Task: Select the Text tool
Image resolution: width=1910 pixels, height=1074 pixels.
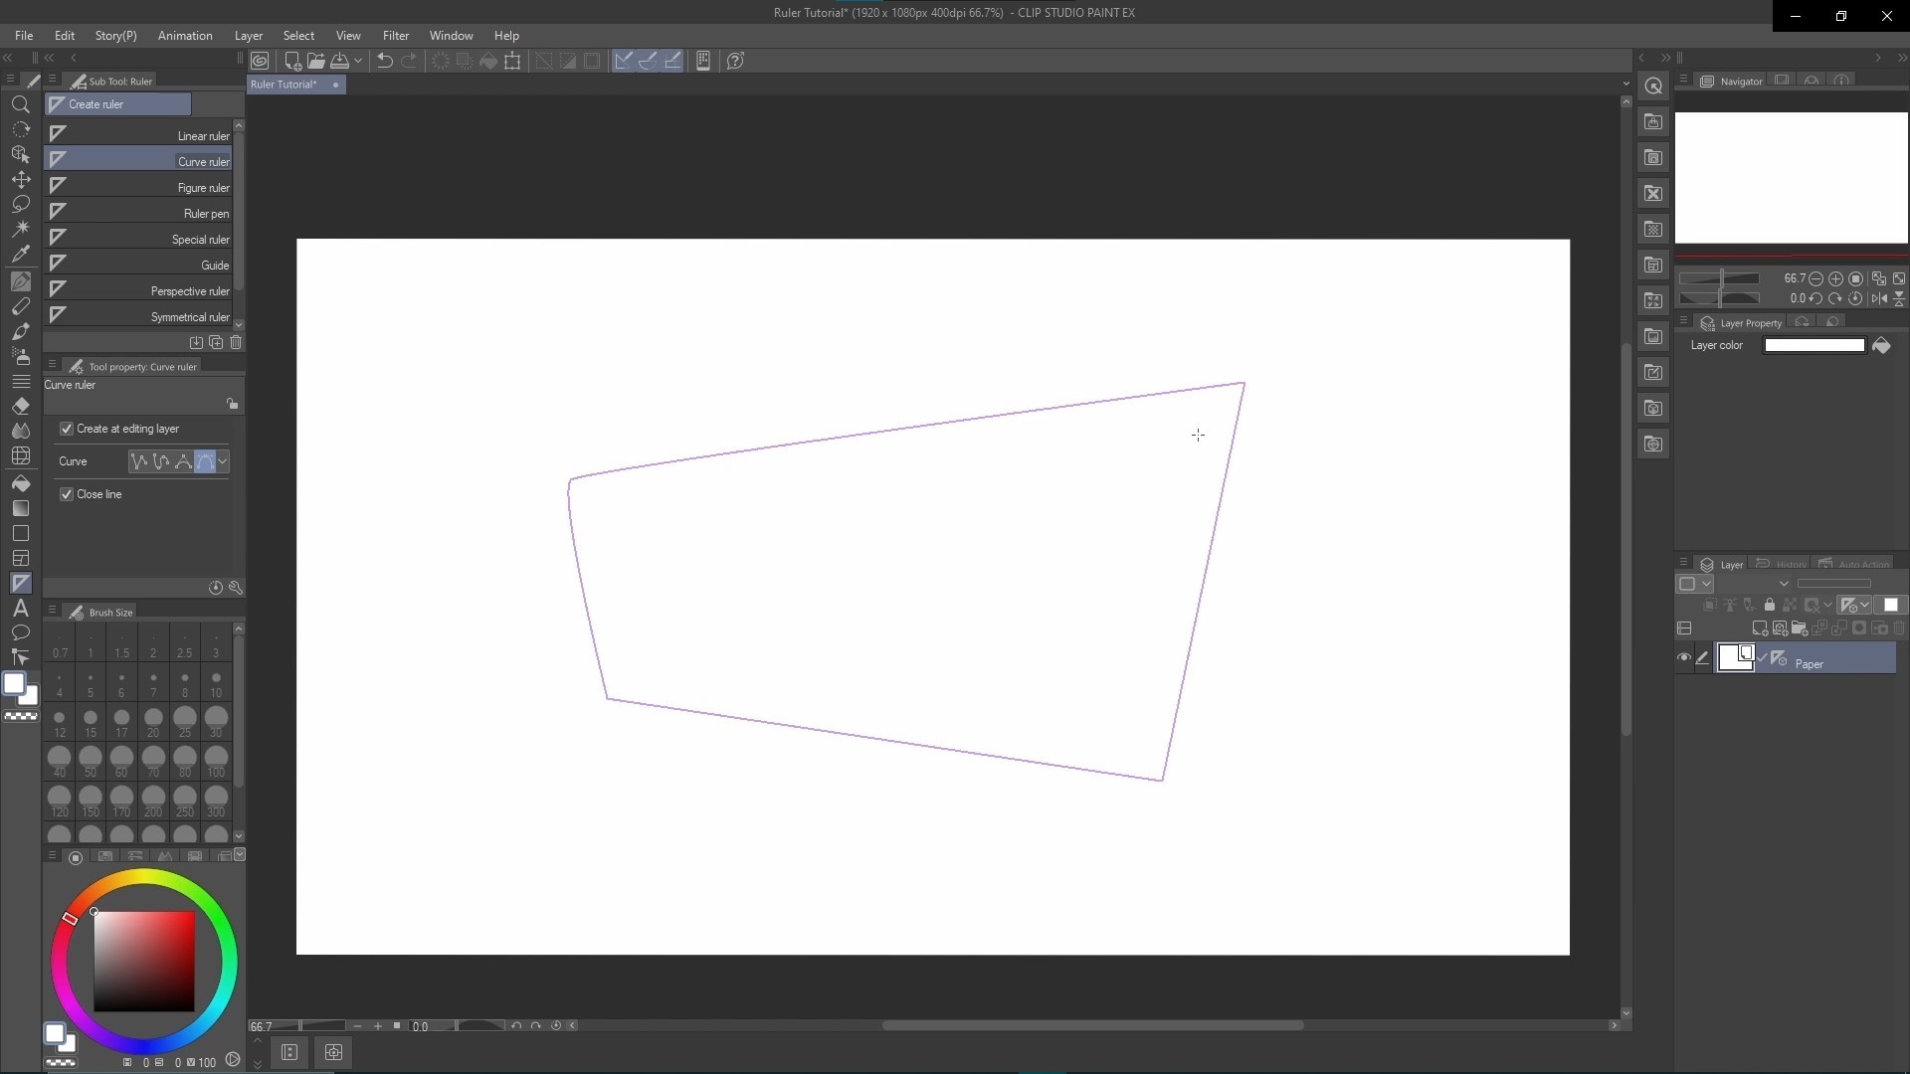Action: pos(20,609)
